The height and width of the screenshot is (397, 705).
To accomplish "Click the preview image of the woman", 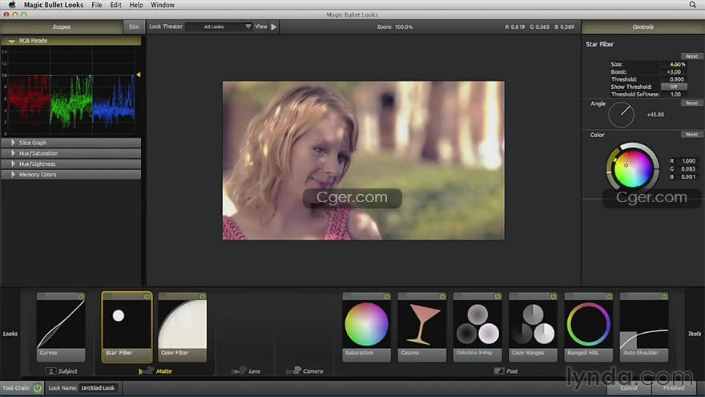I will (363, 160).
